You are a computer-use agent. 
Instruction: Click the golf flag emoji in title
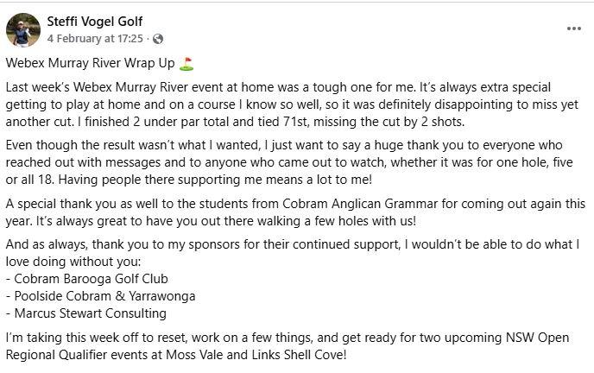click(187, 65)
